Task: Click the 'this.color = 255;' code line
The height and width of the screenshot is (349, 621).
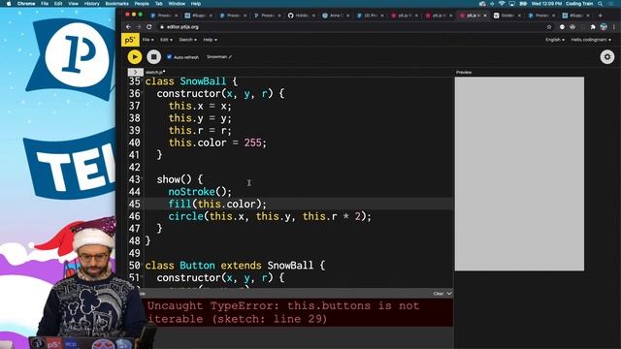Action: pyautogui.click(x=217, y=143)
